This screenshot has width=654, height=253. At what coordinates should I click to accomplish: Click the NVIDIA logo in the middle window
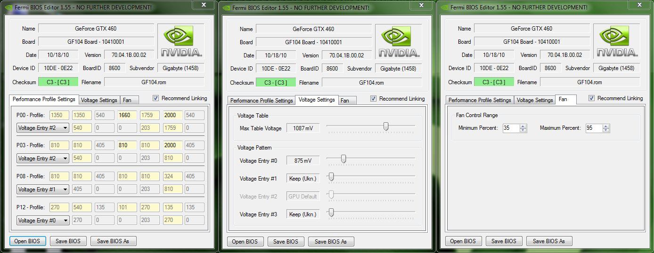coord(399,42)
